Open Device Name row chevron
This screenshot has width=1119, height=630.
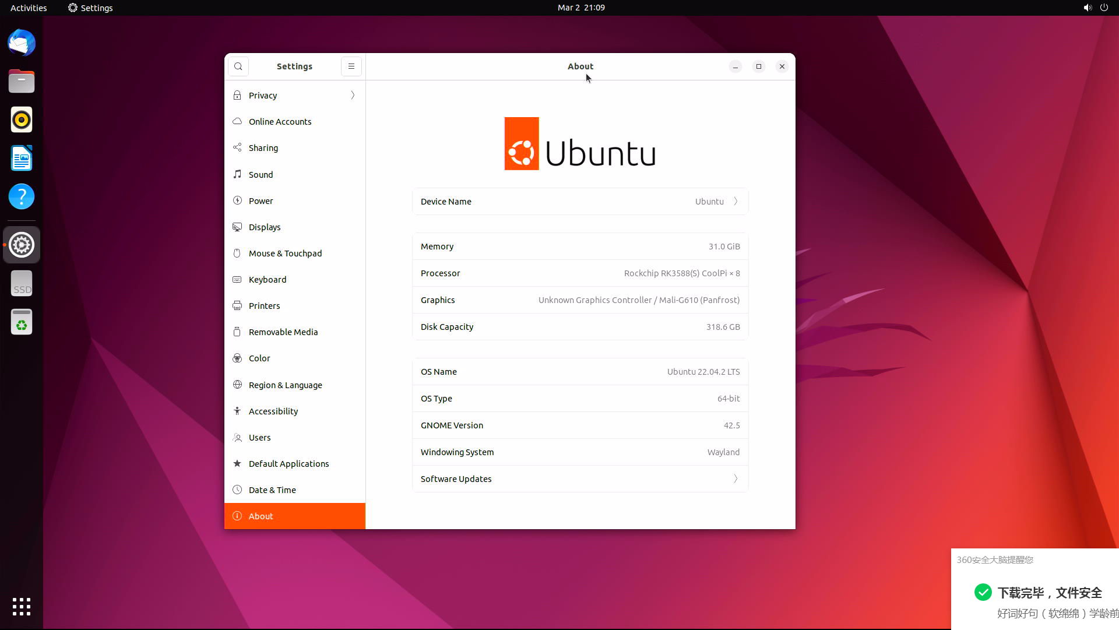pos(736,202)
